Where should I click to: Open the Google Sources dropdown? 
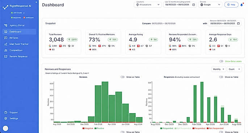pos(210,5)
